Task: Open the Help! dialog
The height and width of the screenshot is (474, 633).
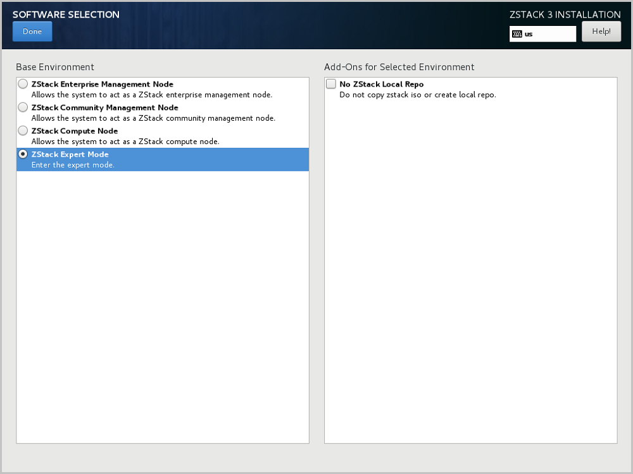Action: tap(601, 32)
